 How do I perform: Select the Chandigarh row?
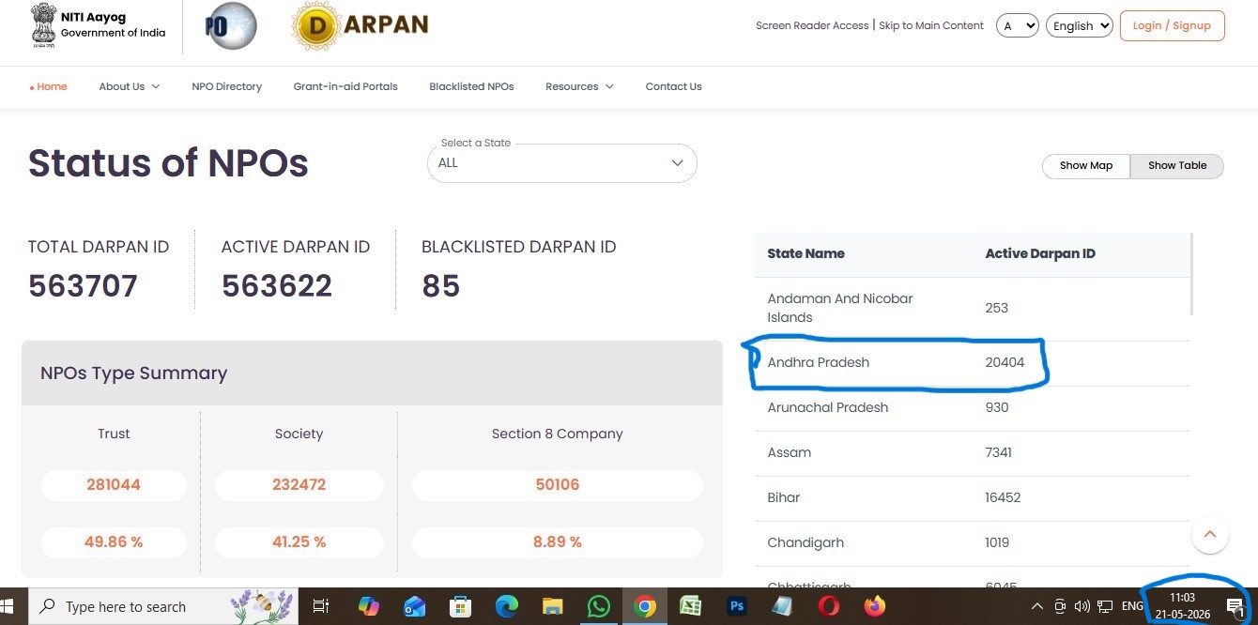pos(972,542)
